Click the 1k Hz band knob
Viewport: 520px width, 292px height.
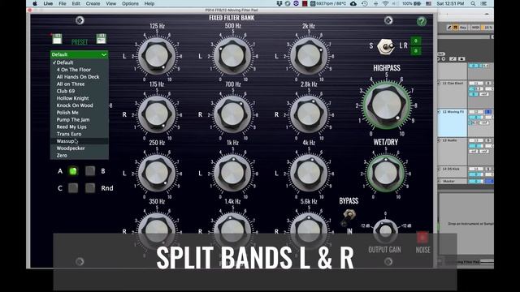232,173
